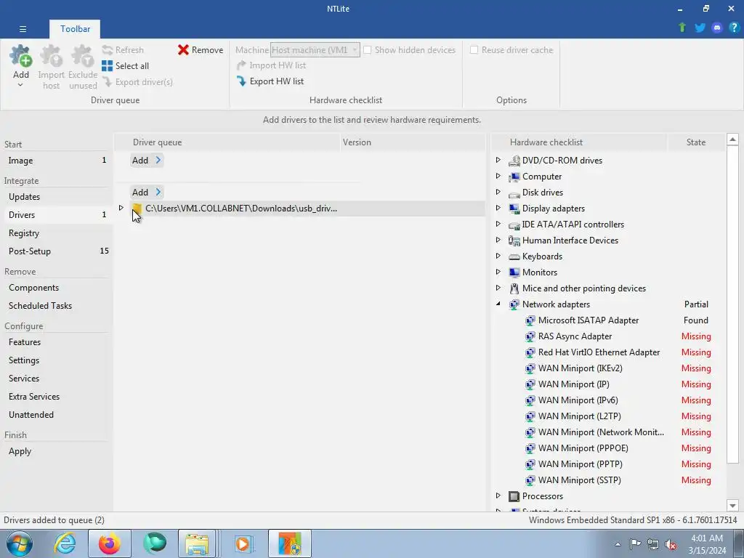Click the Refresh toolbar item
Image resolution: width=744 pixels, height=558 pixels.
123,50
